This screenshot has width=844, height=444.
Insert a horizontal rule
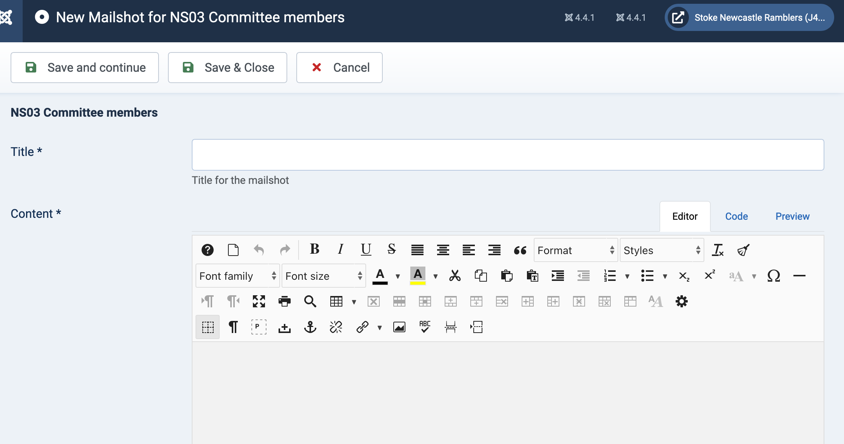pyautogui.click(x=799, y=276)
